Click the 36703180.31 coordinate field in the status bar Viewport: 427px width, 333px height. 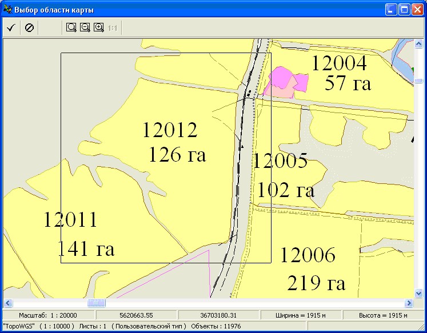pos(218,315)
